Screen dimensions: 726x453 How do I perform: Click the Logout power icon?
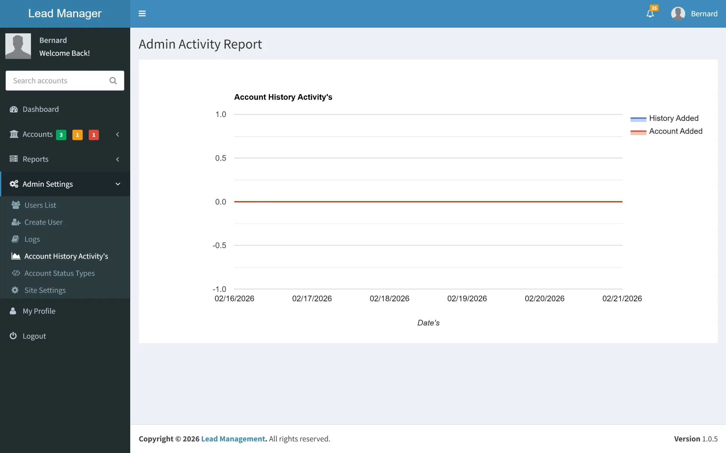click(x=13, y=336)
